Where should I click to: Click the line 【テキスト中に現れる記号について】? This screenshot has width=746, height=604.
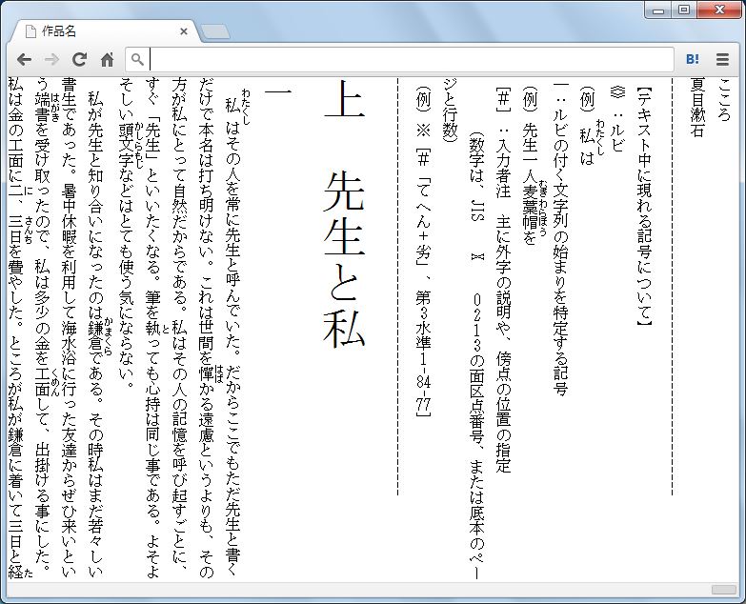tap(644, 208)
